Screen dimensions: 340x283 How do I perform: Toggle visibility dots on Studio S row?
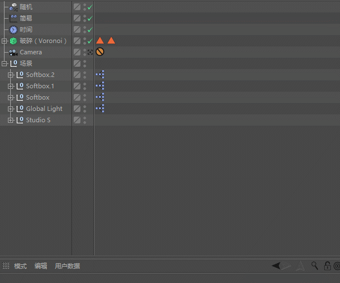point(84,120)
